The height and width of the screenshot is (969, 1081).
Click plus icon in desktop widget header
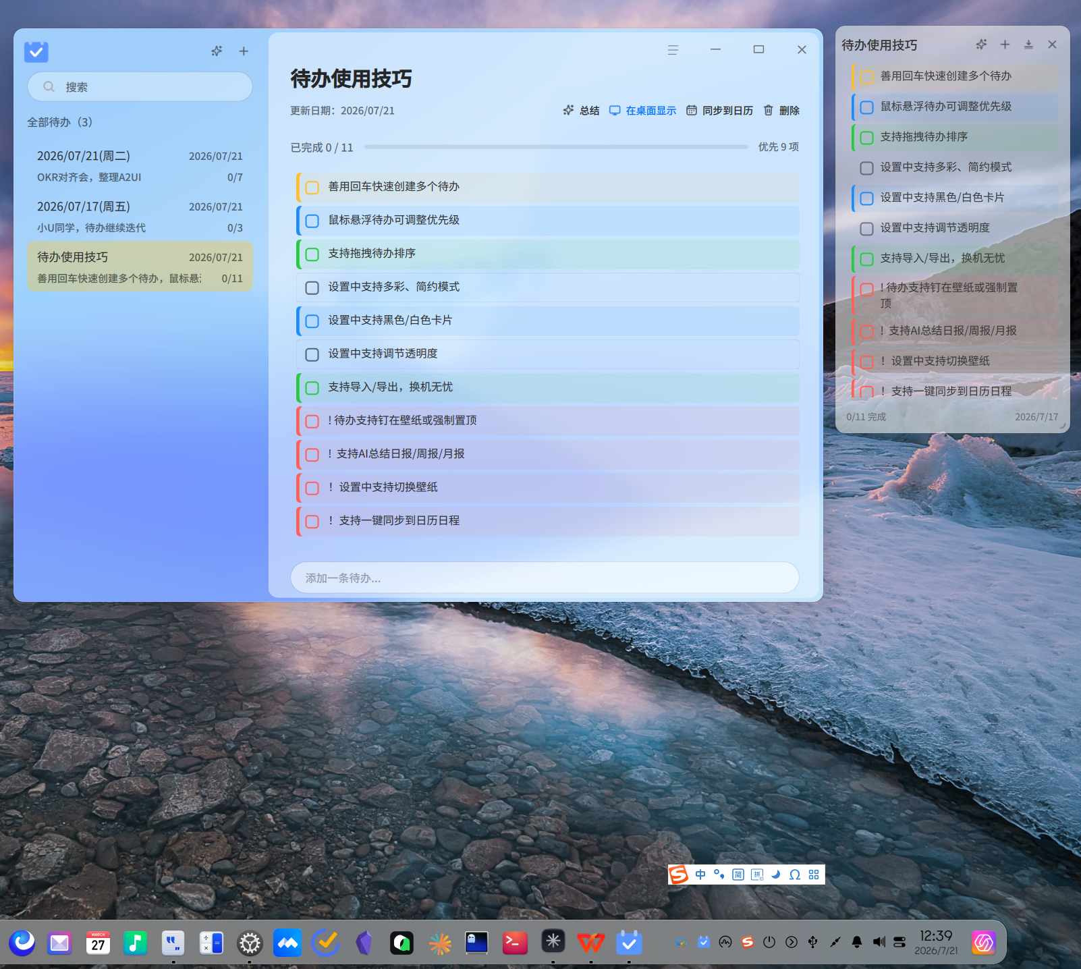click(x=1005, y=45)
